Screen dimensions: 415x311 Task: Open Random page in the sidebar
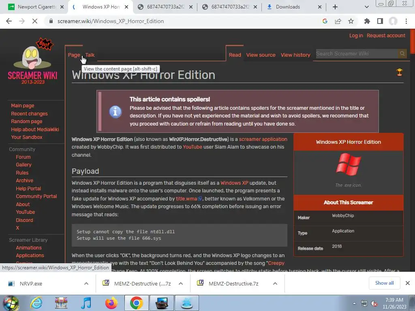coord(26,121)
